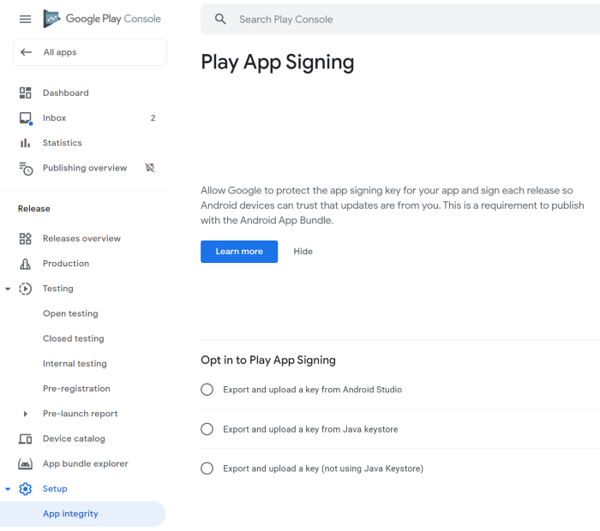Click the Dashboard grid icon

pyautogui.click(x=25, y=92)
